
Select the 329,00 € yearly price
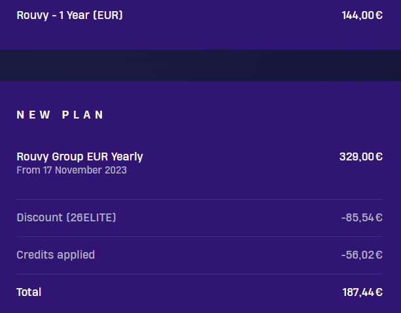tap(361, 156)
